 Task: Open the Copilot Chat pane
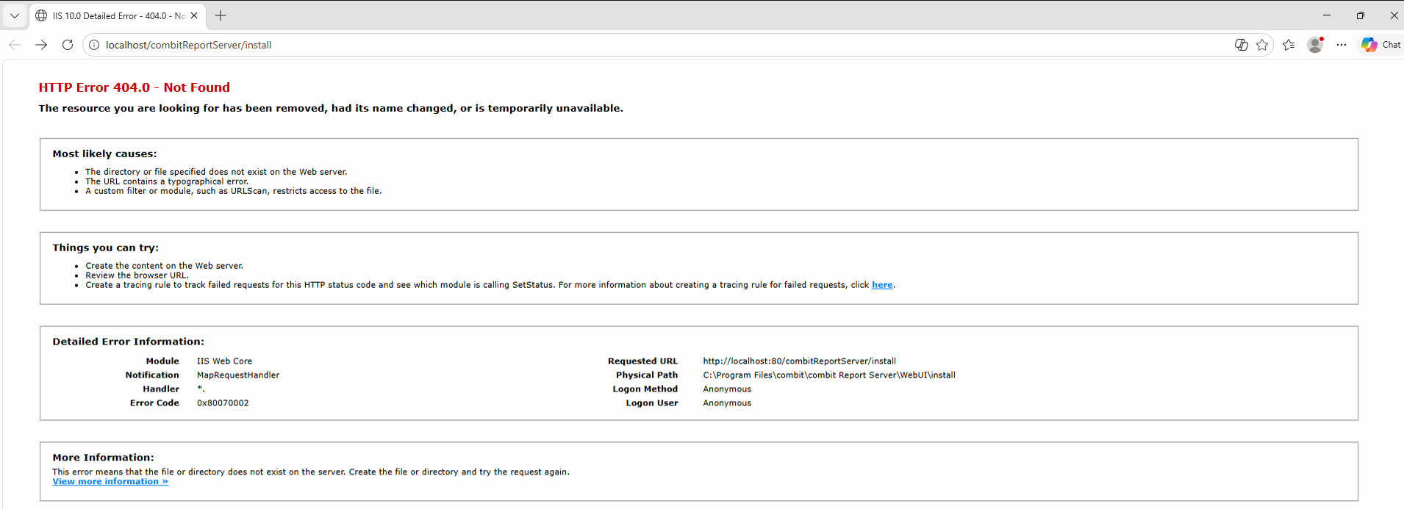pos(1381,45)
